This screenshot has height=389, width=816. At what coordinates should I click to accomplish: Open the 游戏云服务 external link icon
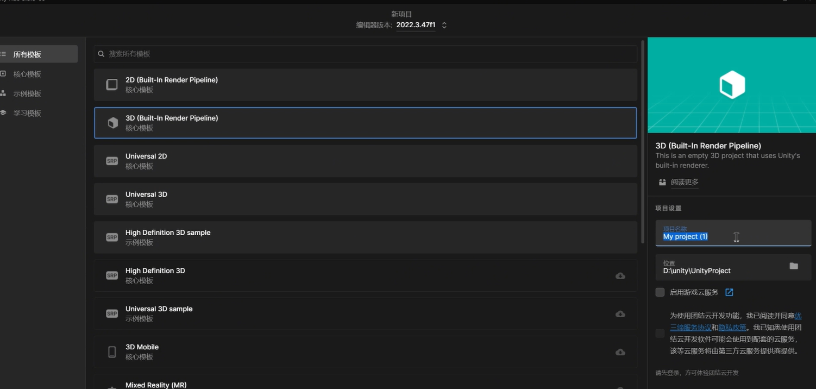tap(729, 292)
